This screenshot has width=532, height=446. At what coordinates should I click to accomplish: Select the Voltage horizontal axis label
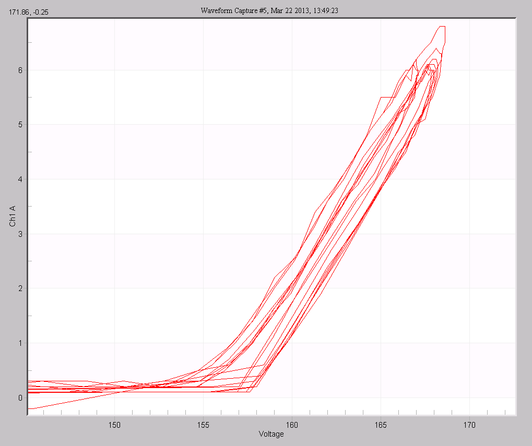[271, 434]
